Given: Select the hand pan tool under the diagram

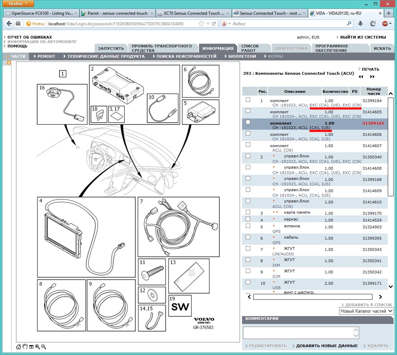Looking at the screenshot, I should [25, 347].
